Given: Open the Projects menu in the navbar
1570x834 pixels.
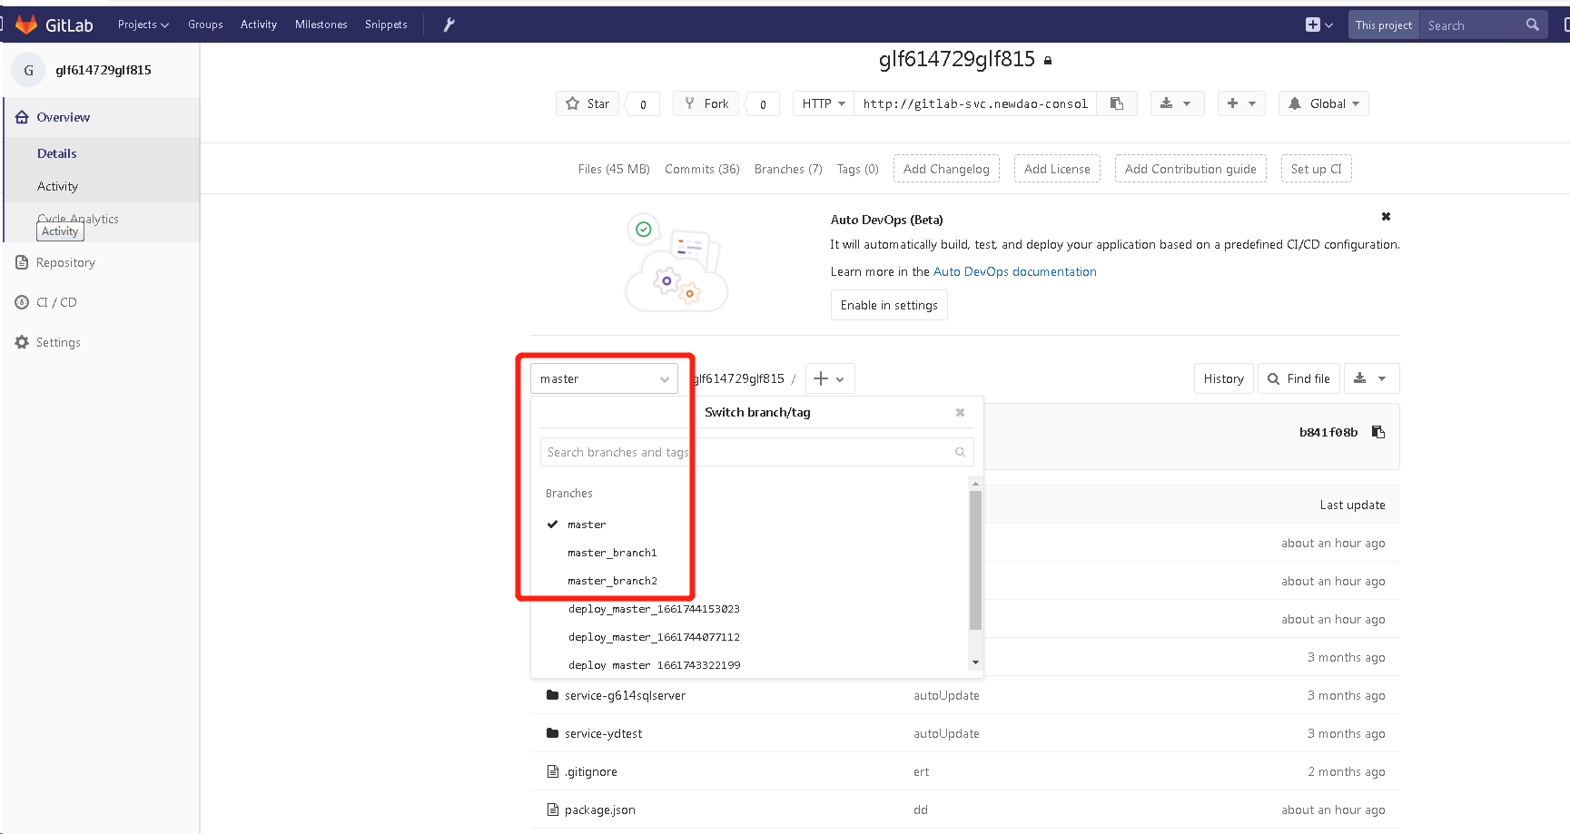Looking at the screenshot, I should (143, 25).
